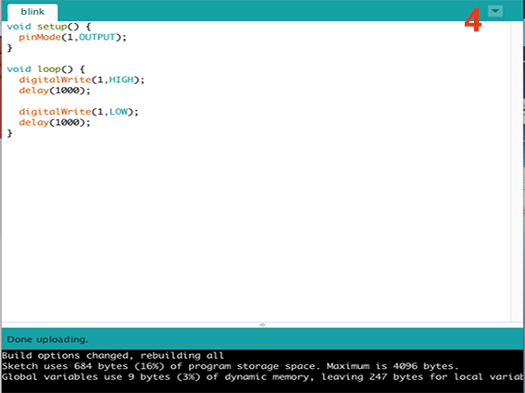
Task: Click the first 'delay(1000);' line after HIGH
Action: pyautogui.click(x=55, y=91)
